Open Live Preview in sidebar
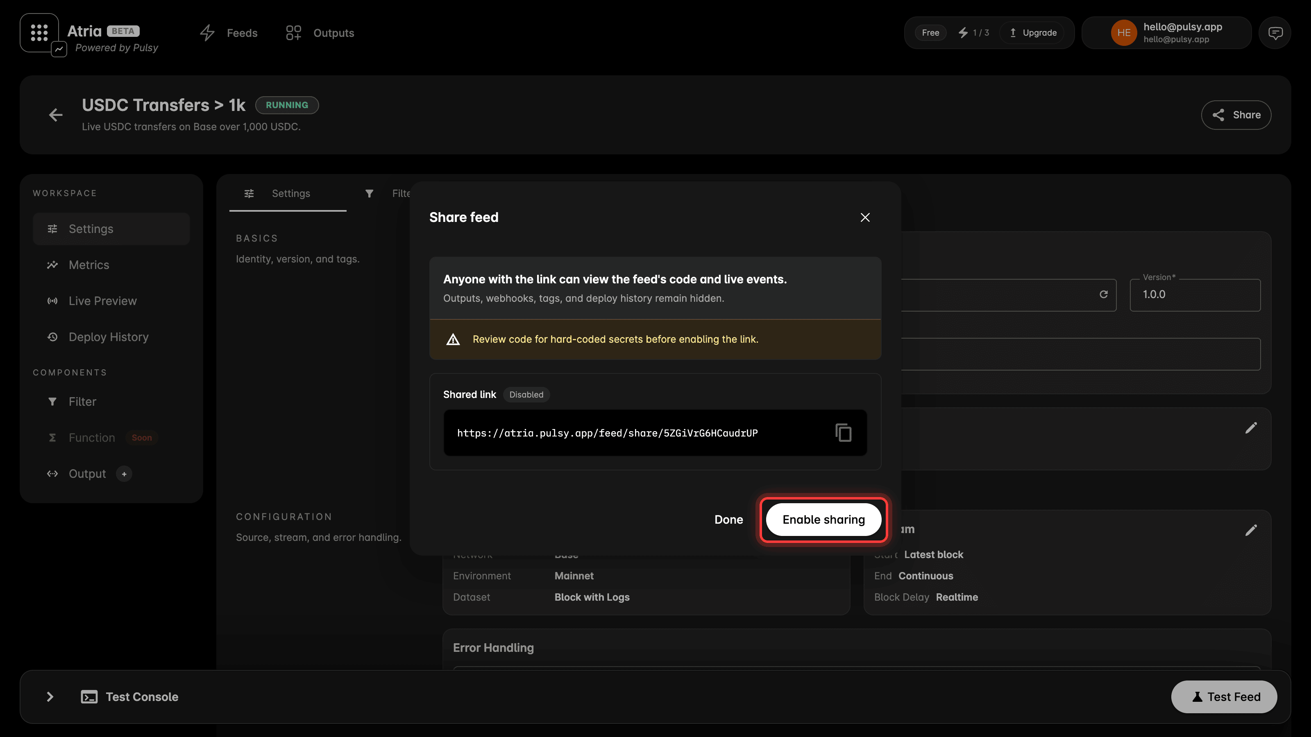 pos(111,301)
